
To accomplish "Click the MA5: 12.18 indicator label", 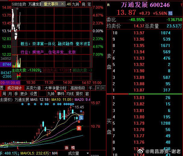I will [40, 100].
